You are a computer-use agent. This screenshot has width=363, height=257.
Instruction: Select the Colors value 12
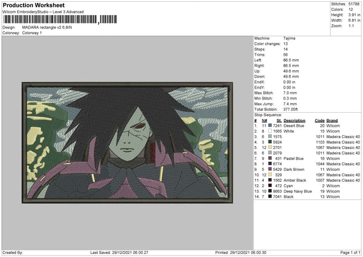[x=351, y=10]
